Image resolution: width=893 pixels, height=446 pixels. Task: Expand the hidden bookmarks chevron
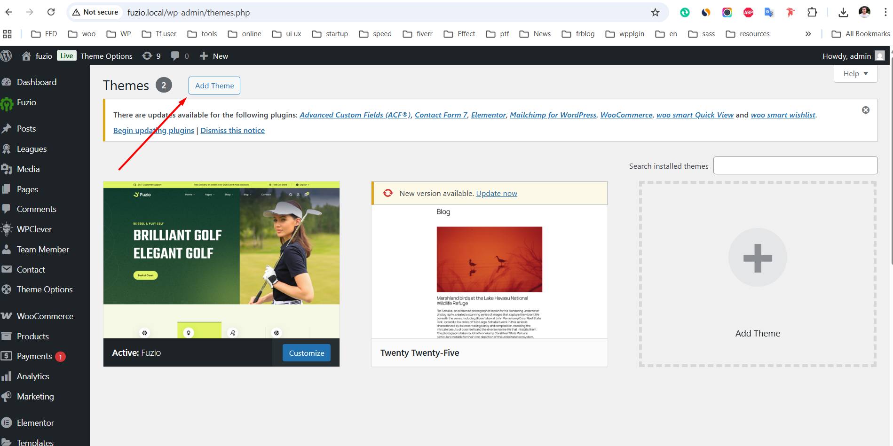tap(808, 33)
